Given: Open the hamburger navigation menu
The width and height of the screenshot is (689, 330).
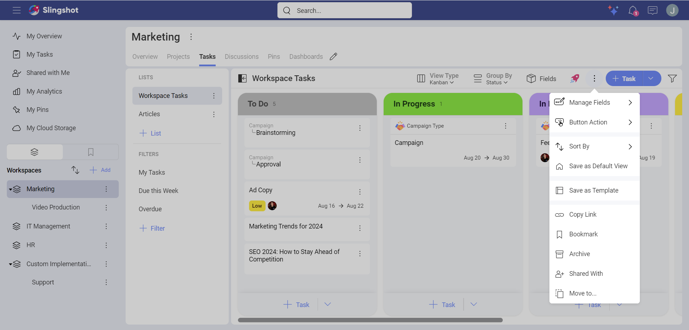Looking at the screenshot, I should pos(17,10).
